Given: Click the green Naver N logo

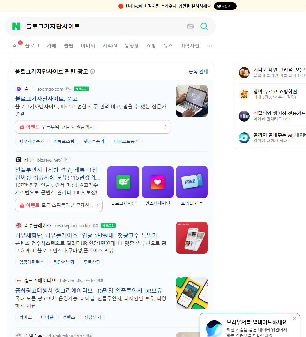Looking at the screenshot, I should 16,26.
